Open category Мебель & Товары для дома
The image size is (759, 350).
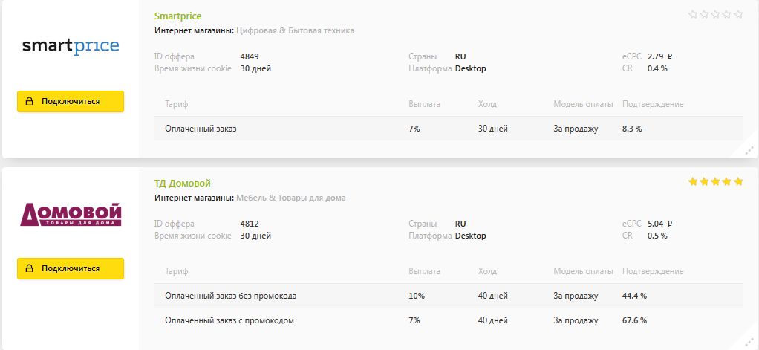tap(290, 198)
